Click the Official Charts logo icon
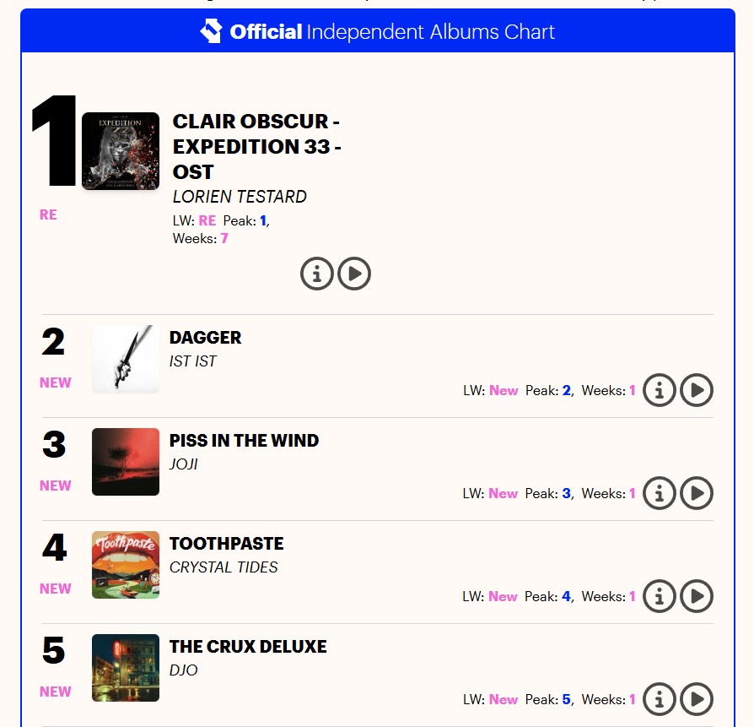Viewport: 754px width, 727px height. pyautogui.click(x=211, y=32)
